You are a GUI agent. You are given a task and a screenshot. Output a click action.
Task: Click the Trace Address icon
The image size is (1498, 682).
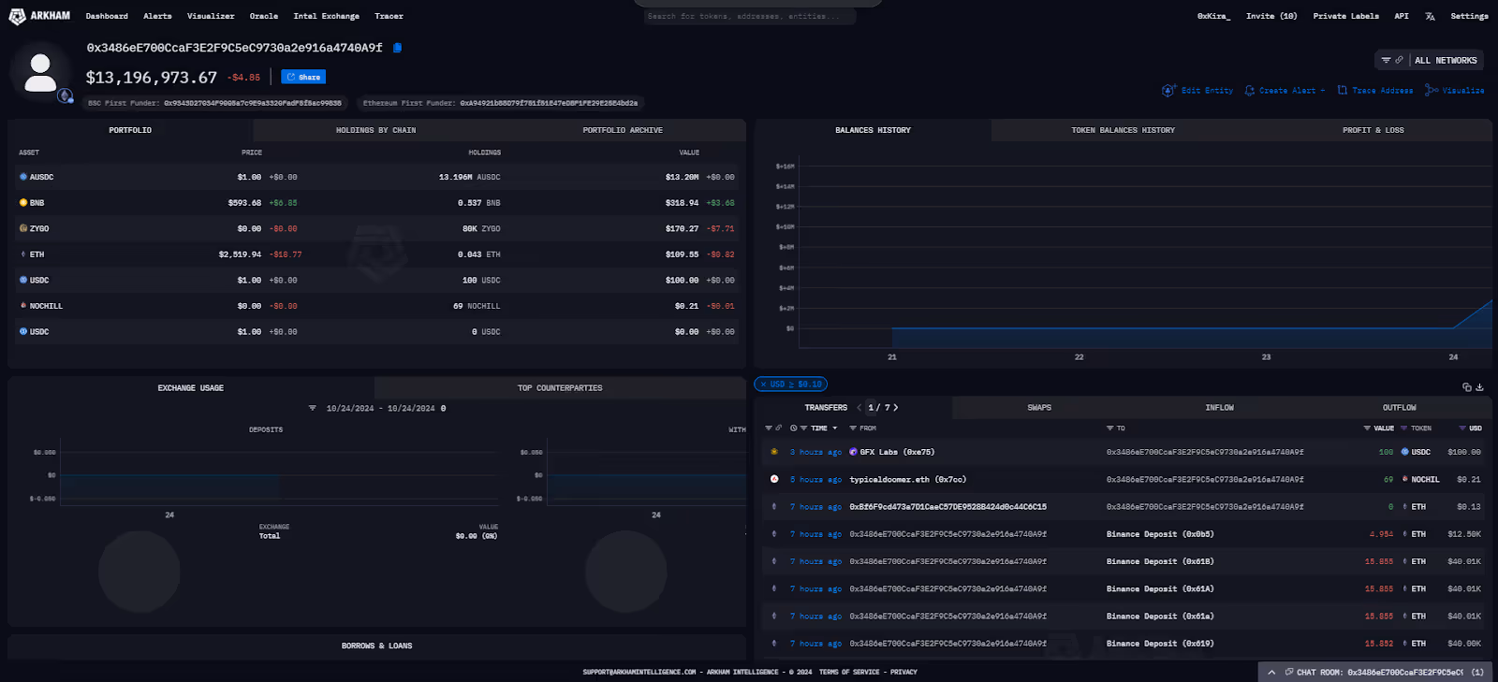click(1342, 91)
